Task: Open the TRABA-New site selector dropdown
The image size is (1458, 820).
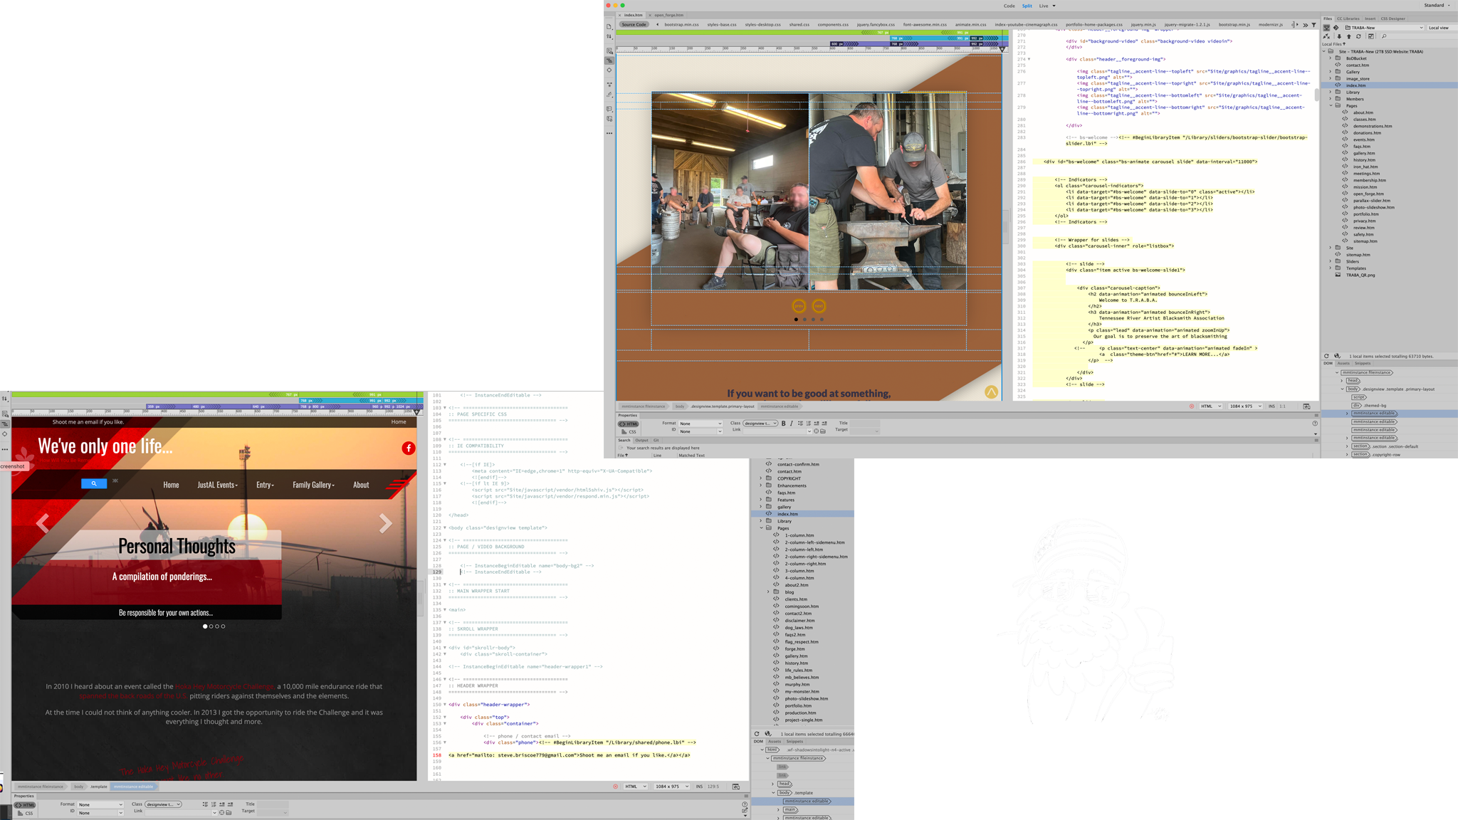Action: [1383, 28]
